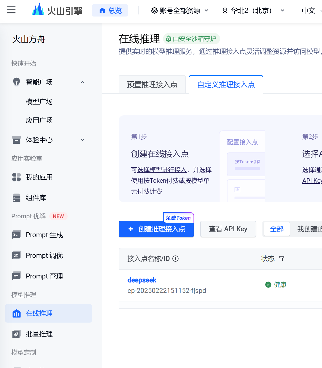Click the API Key link in step 2
322x368 pixels.
click(312, 181)
